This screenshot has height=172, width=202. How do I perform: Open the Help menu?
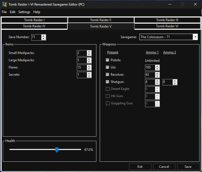click(37, 12)
